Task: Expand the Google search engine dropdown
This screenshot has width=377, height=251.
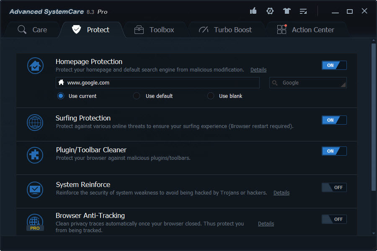Action: click(308, 83)
